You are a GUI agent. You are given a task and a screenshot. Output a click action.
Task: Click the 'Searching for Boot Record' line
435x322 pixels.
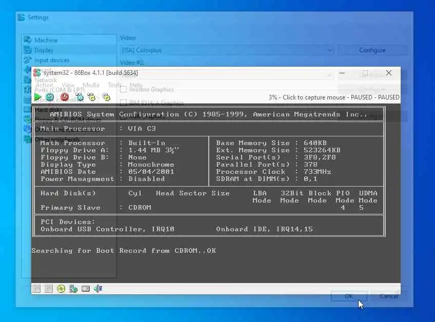(x=124, y=251)
